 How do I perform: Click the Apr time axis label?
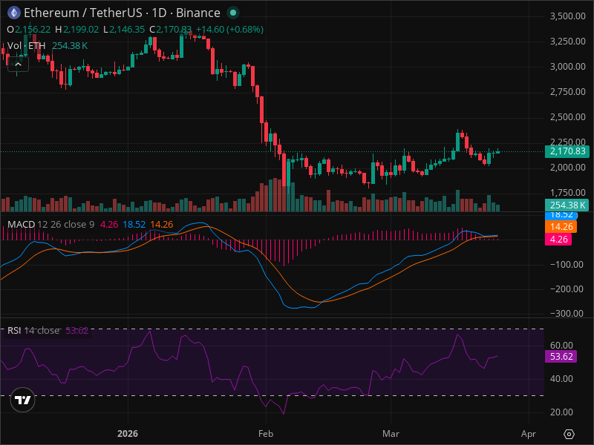[529, 434]
